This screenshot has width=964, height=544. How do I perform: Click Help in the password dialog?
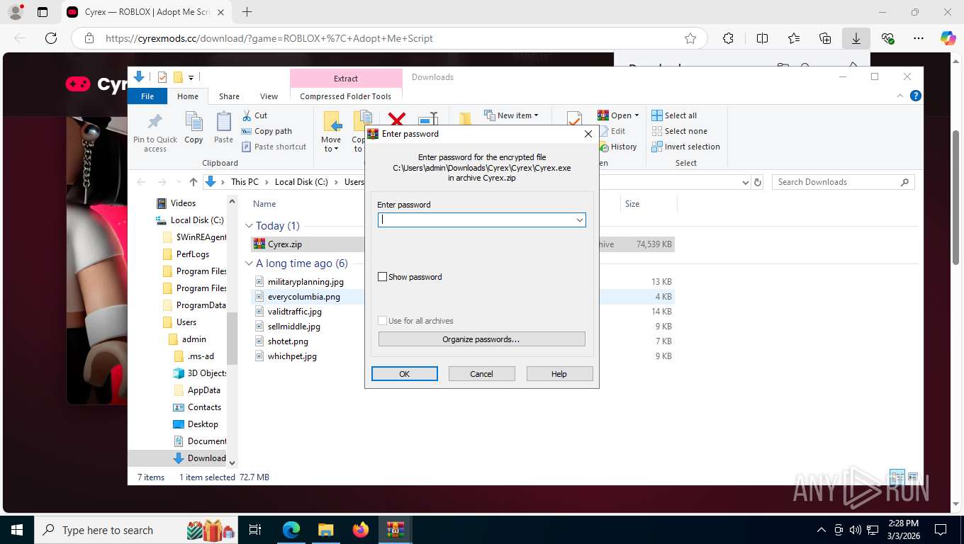pyautogui.click(x=559, y=374)
